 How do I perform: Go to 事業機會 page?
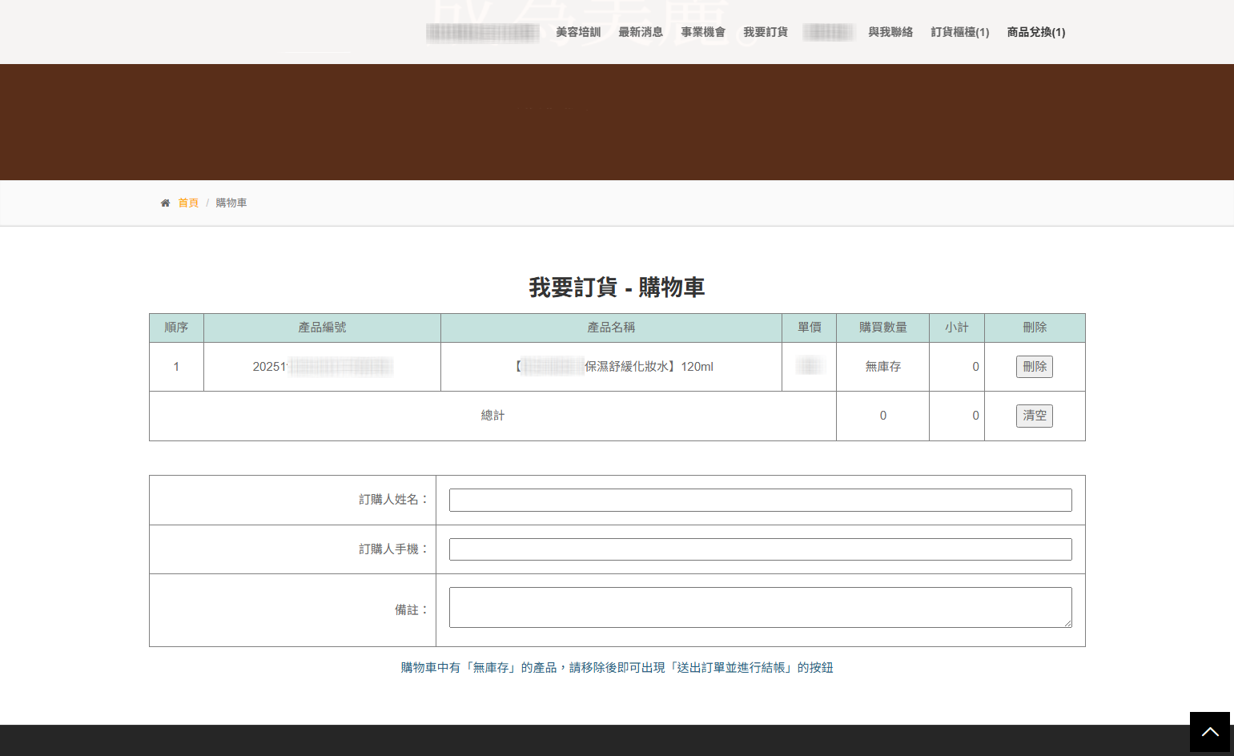pos(703,32)
